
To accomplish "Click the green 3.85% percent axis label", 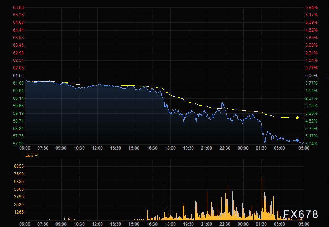I will click(311, 114).
